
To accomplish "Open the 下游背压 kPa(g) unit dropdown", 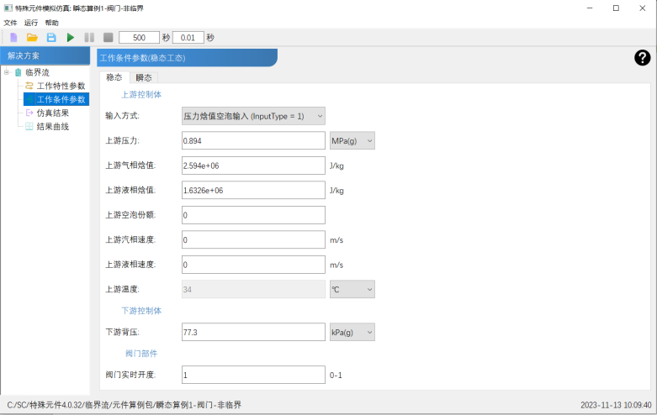I will point(352,333).
